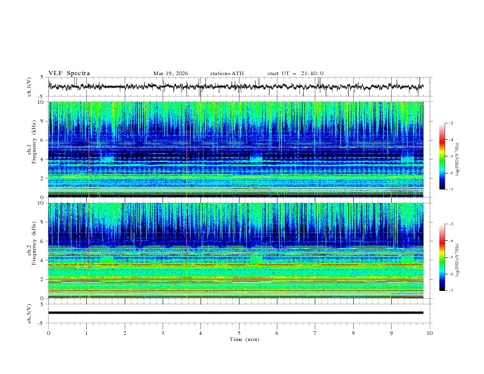The image size is (484, 374).
Task: Click the ch.2 "log(PSD)(V²/Hz)" color bar label
Action: pos(458,260)
